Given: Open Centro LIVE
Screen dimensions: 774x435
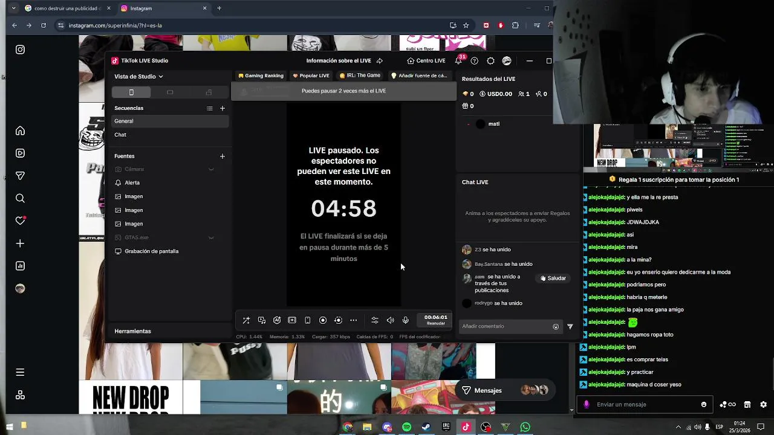Looking at the screenshot, I should point(426,60).
